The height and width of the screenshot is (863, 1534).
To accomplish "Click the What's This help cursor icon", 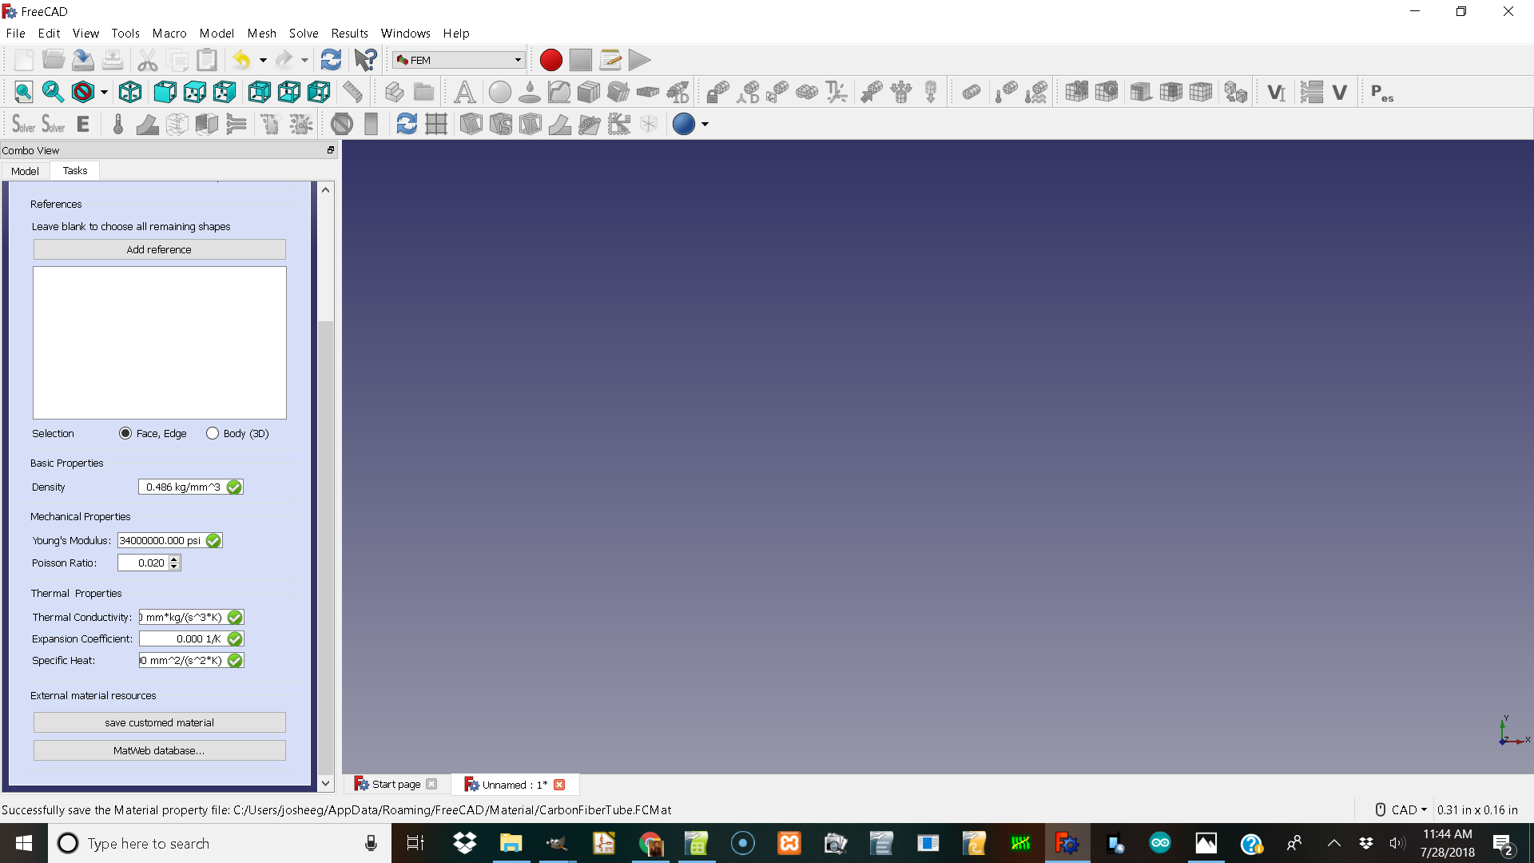I will [365, 60].
